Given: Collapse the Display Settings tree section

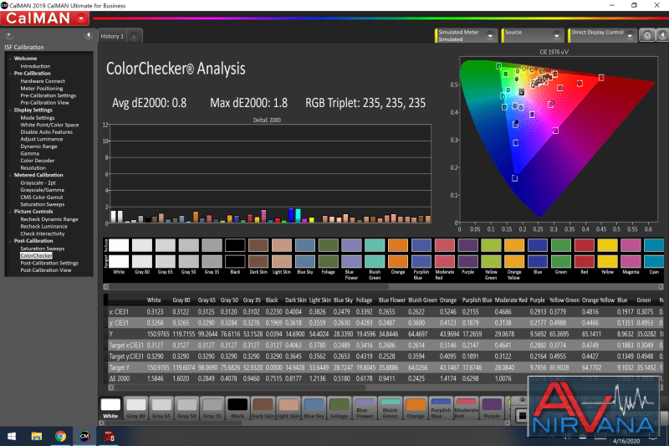Looking at the screenshot, I should 10,110.
